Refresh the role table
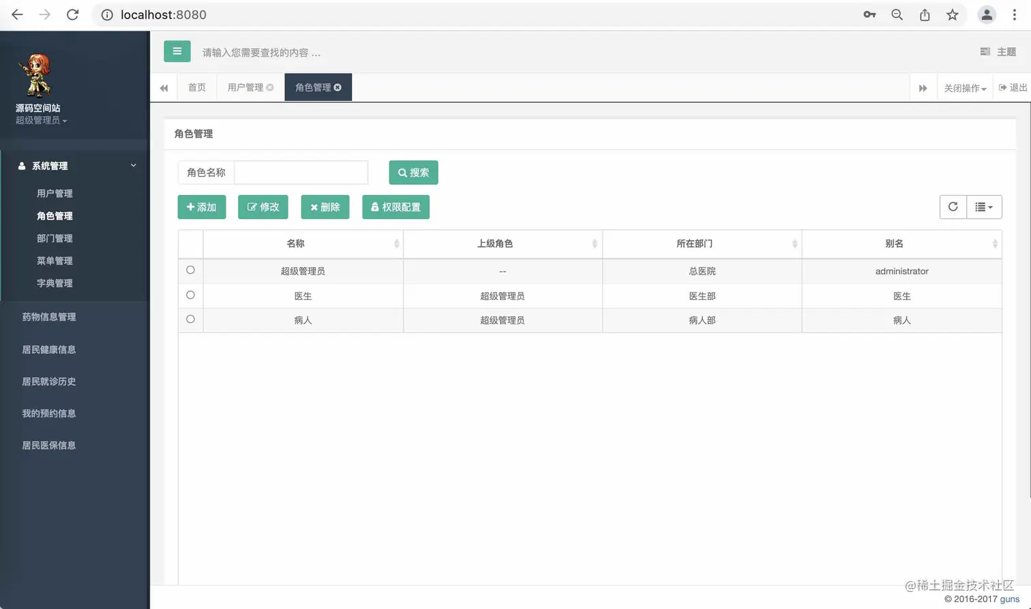Screen dimensions: 1031x609 [x=953, y=207]
